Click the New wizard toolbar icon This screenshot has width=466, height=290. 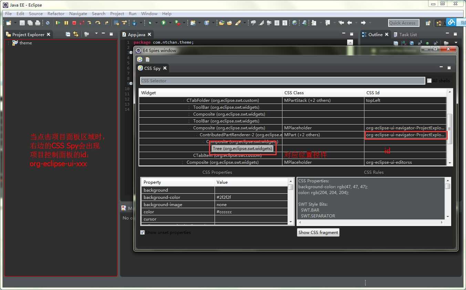pyautogui.click(x=8, y=23)
